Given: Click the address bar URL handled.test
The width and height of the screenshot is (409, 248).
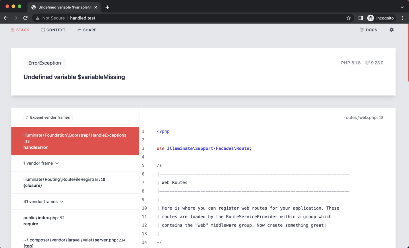Looking at the screenshot, I should 83,18.
